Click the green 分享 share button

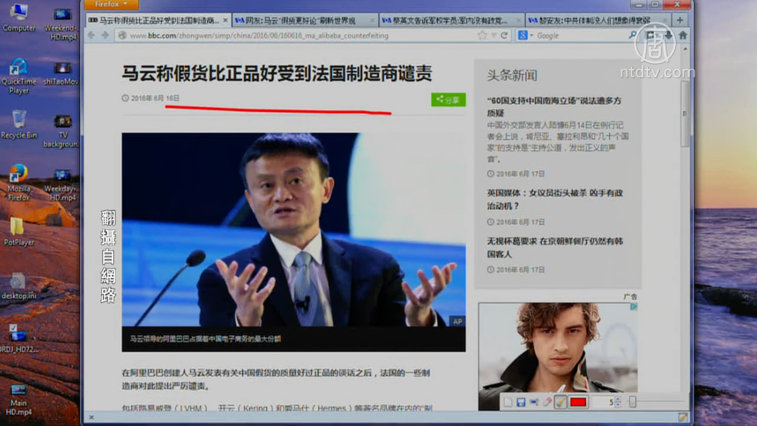[448, 99]
